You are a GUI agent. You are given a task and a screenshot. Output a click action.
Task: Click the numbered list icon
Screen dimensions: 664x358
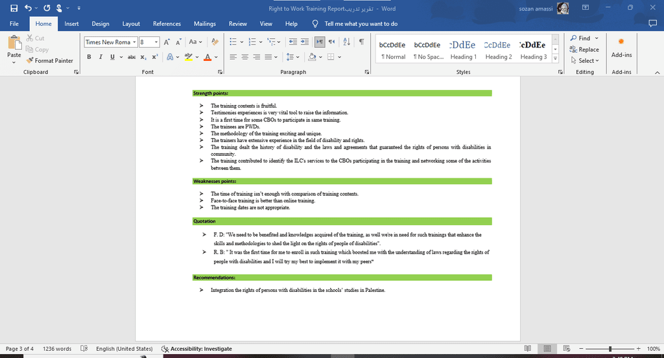[252, 42]
